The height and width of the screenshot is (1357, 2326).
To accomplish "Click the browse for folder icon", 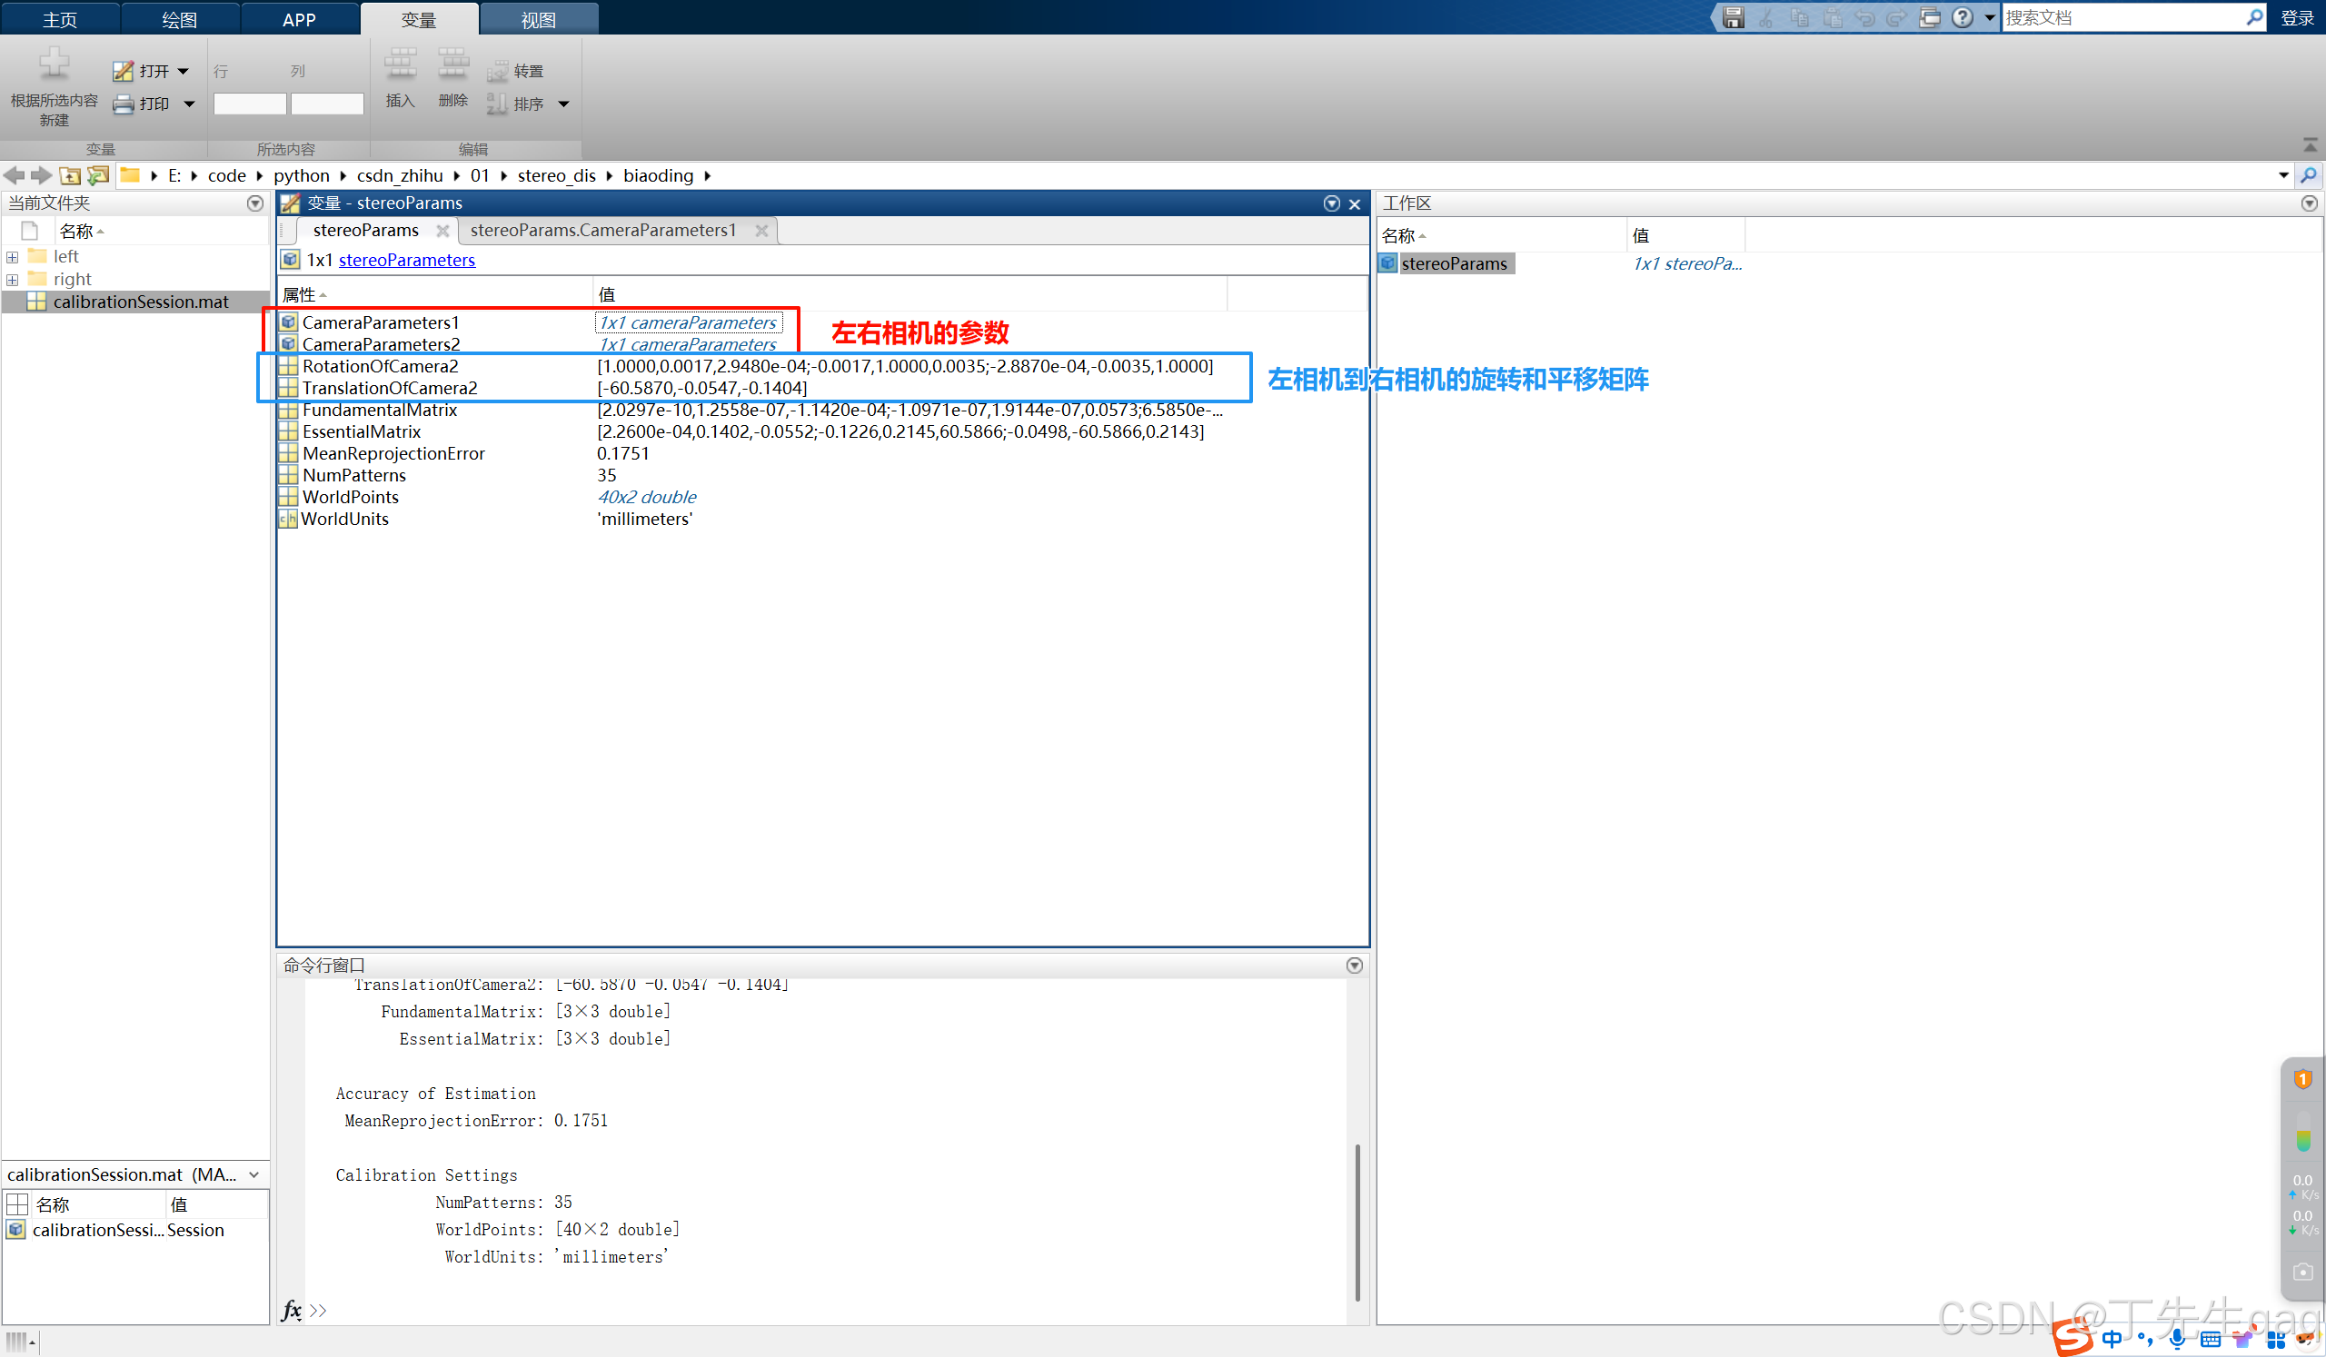I will [98, 175].
